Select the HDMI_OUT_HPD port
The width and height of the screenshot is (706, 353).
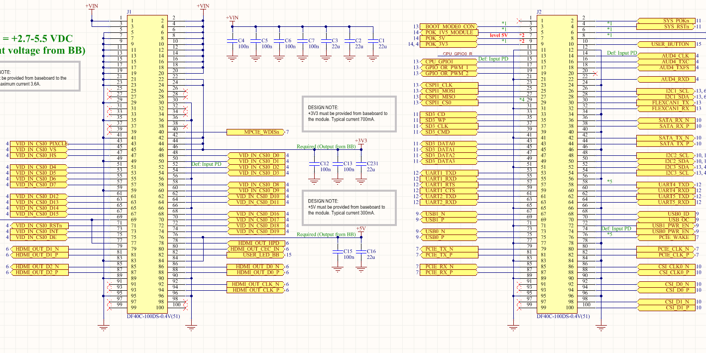[x=255, y=243]
